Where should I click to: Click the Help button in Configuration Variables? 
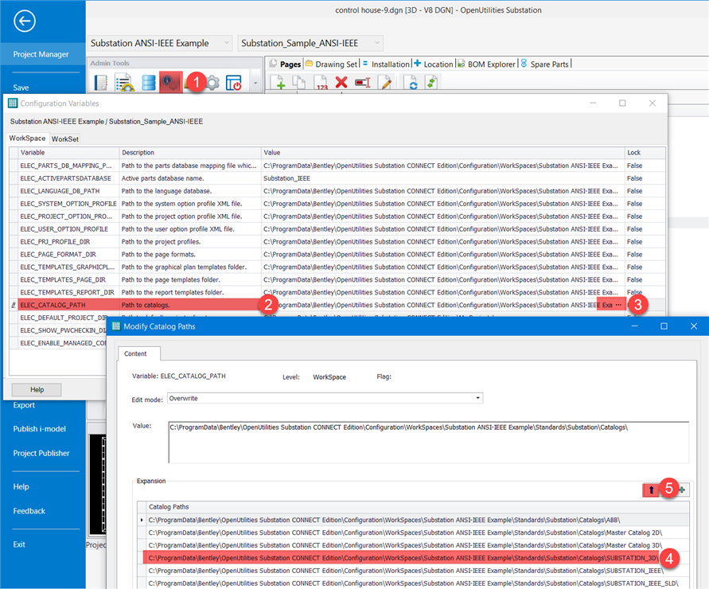pos(37,389)
